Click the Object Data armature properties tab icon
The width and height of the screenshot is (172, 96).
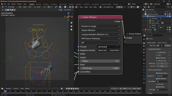point(144,73)
